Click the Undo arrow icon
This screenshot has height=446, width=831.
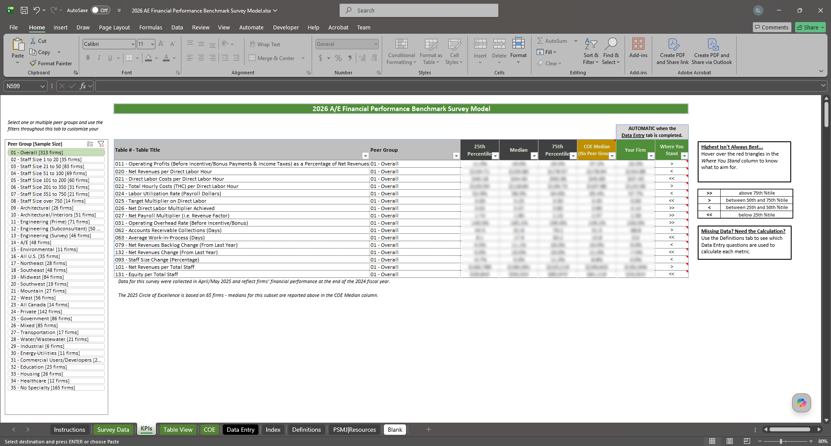pyautogui.click(x=36, y=10)
